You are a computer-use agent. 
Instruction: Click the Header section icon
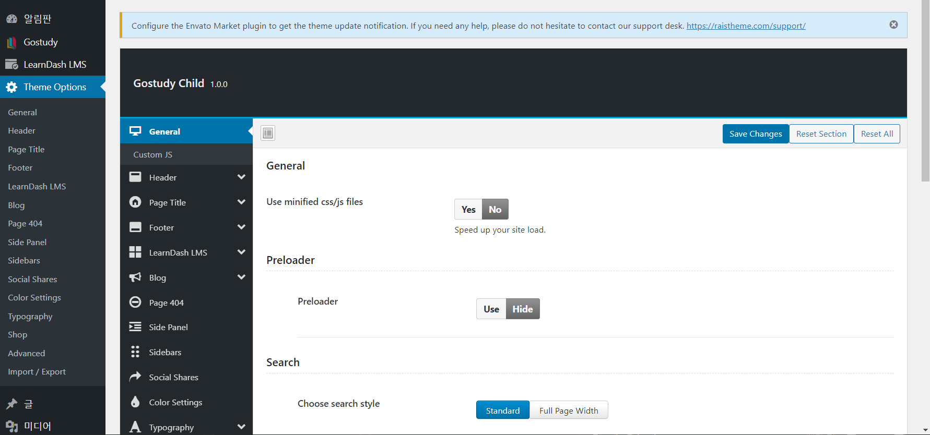(x=135, y=177)
